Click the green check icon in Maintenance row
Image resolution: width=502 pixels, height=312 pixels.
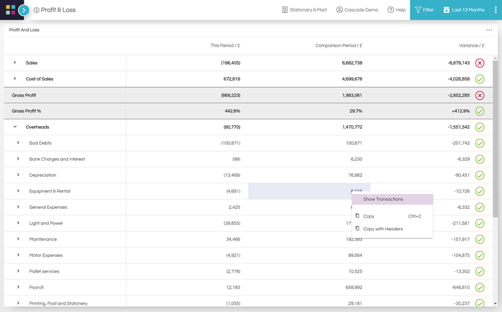(480, 240)
